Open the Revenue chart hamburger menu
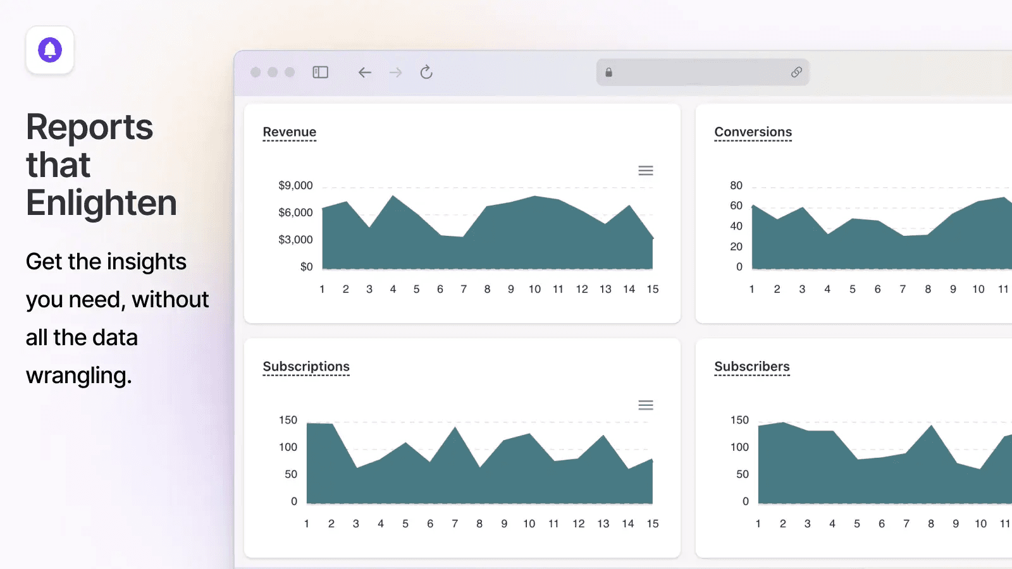 click(645, 171)
